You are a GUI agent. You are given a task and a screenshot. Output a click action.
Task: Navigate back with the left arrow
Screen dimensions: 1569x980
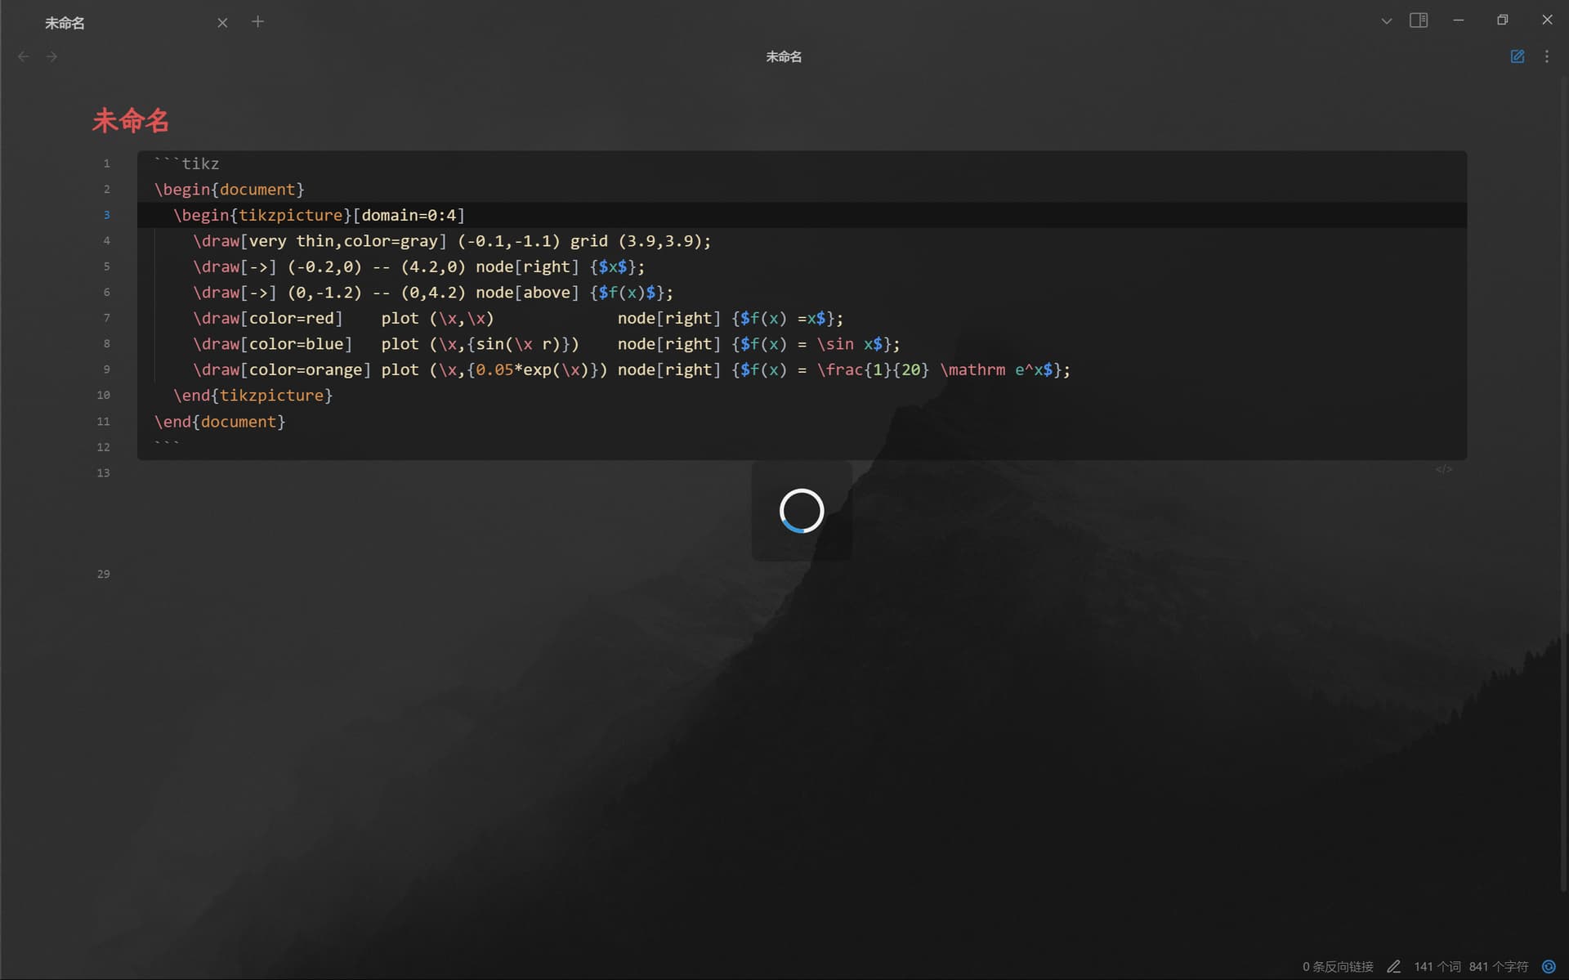[24, 56]
